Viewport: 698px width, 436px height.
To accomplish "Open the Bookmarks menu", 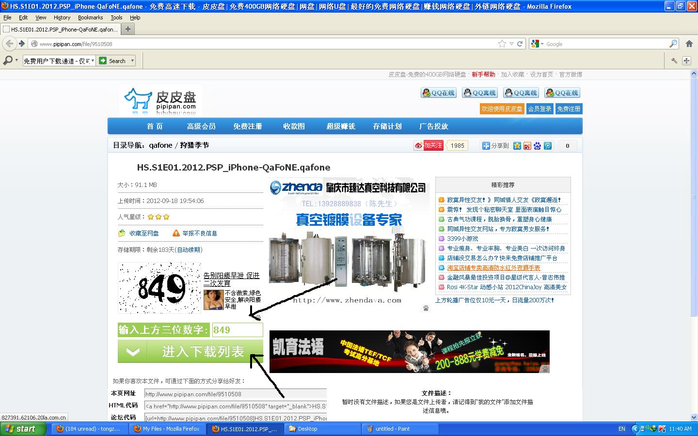I will click(90, 17).
